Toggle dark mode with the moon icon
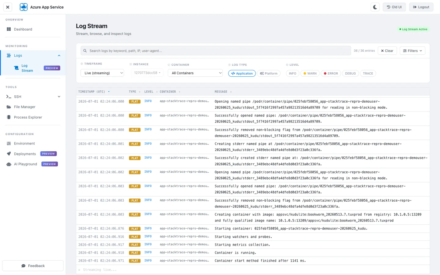The image size is (440, 275). (x=375, y=7)
